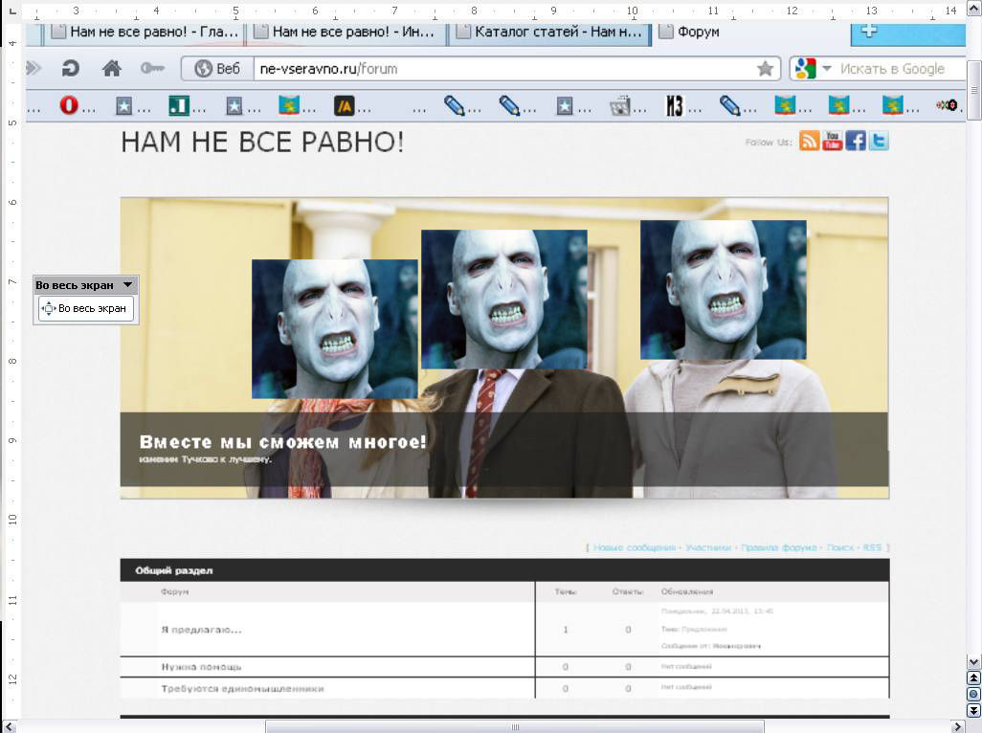982x733 pixels.
Task: Go to browser home page icon
Action: pos(111,68)
